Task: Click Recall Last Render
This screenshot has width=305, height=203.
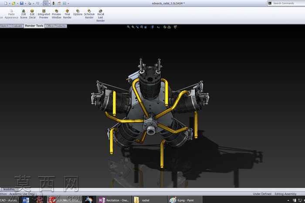Action: 100,16
